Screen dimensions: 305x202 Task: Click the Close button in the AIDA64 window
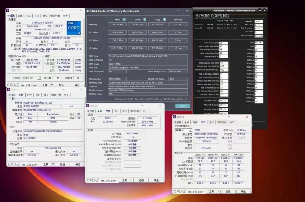point(183,105)
